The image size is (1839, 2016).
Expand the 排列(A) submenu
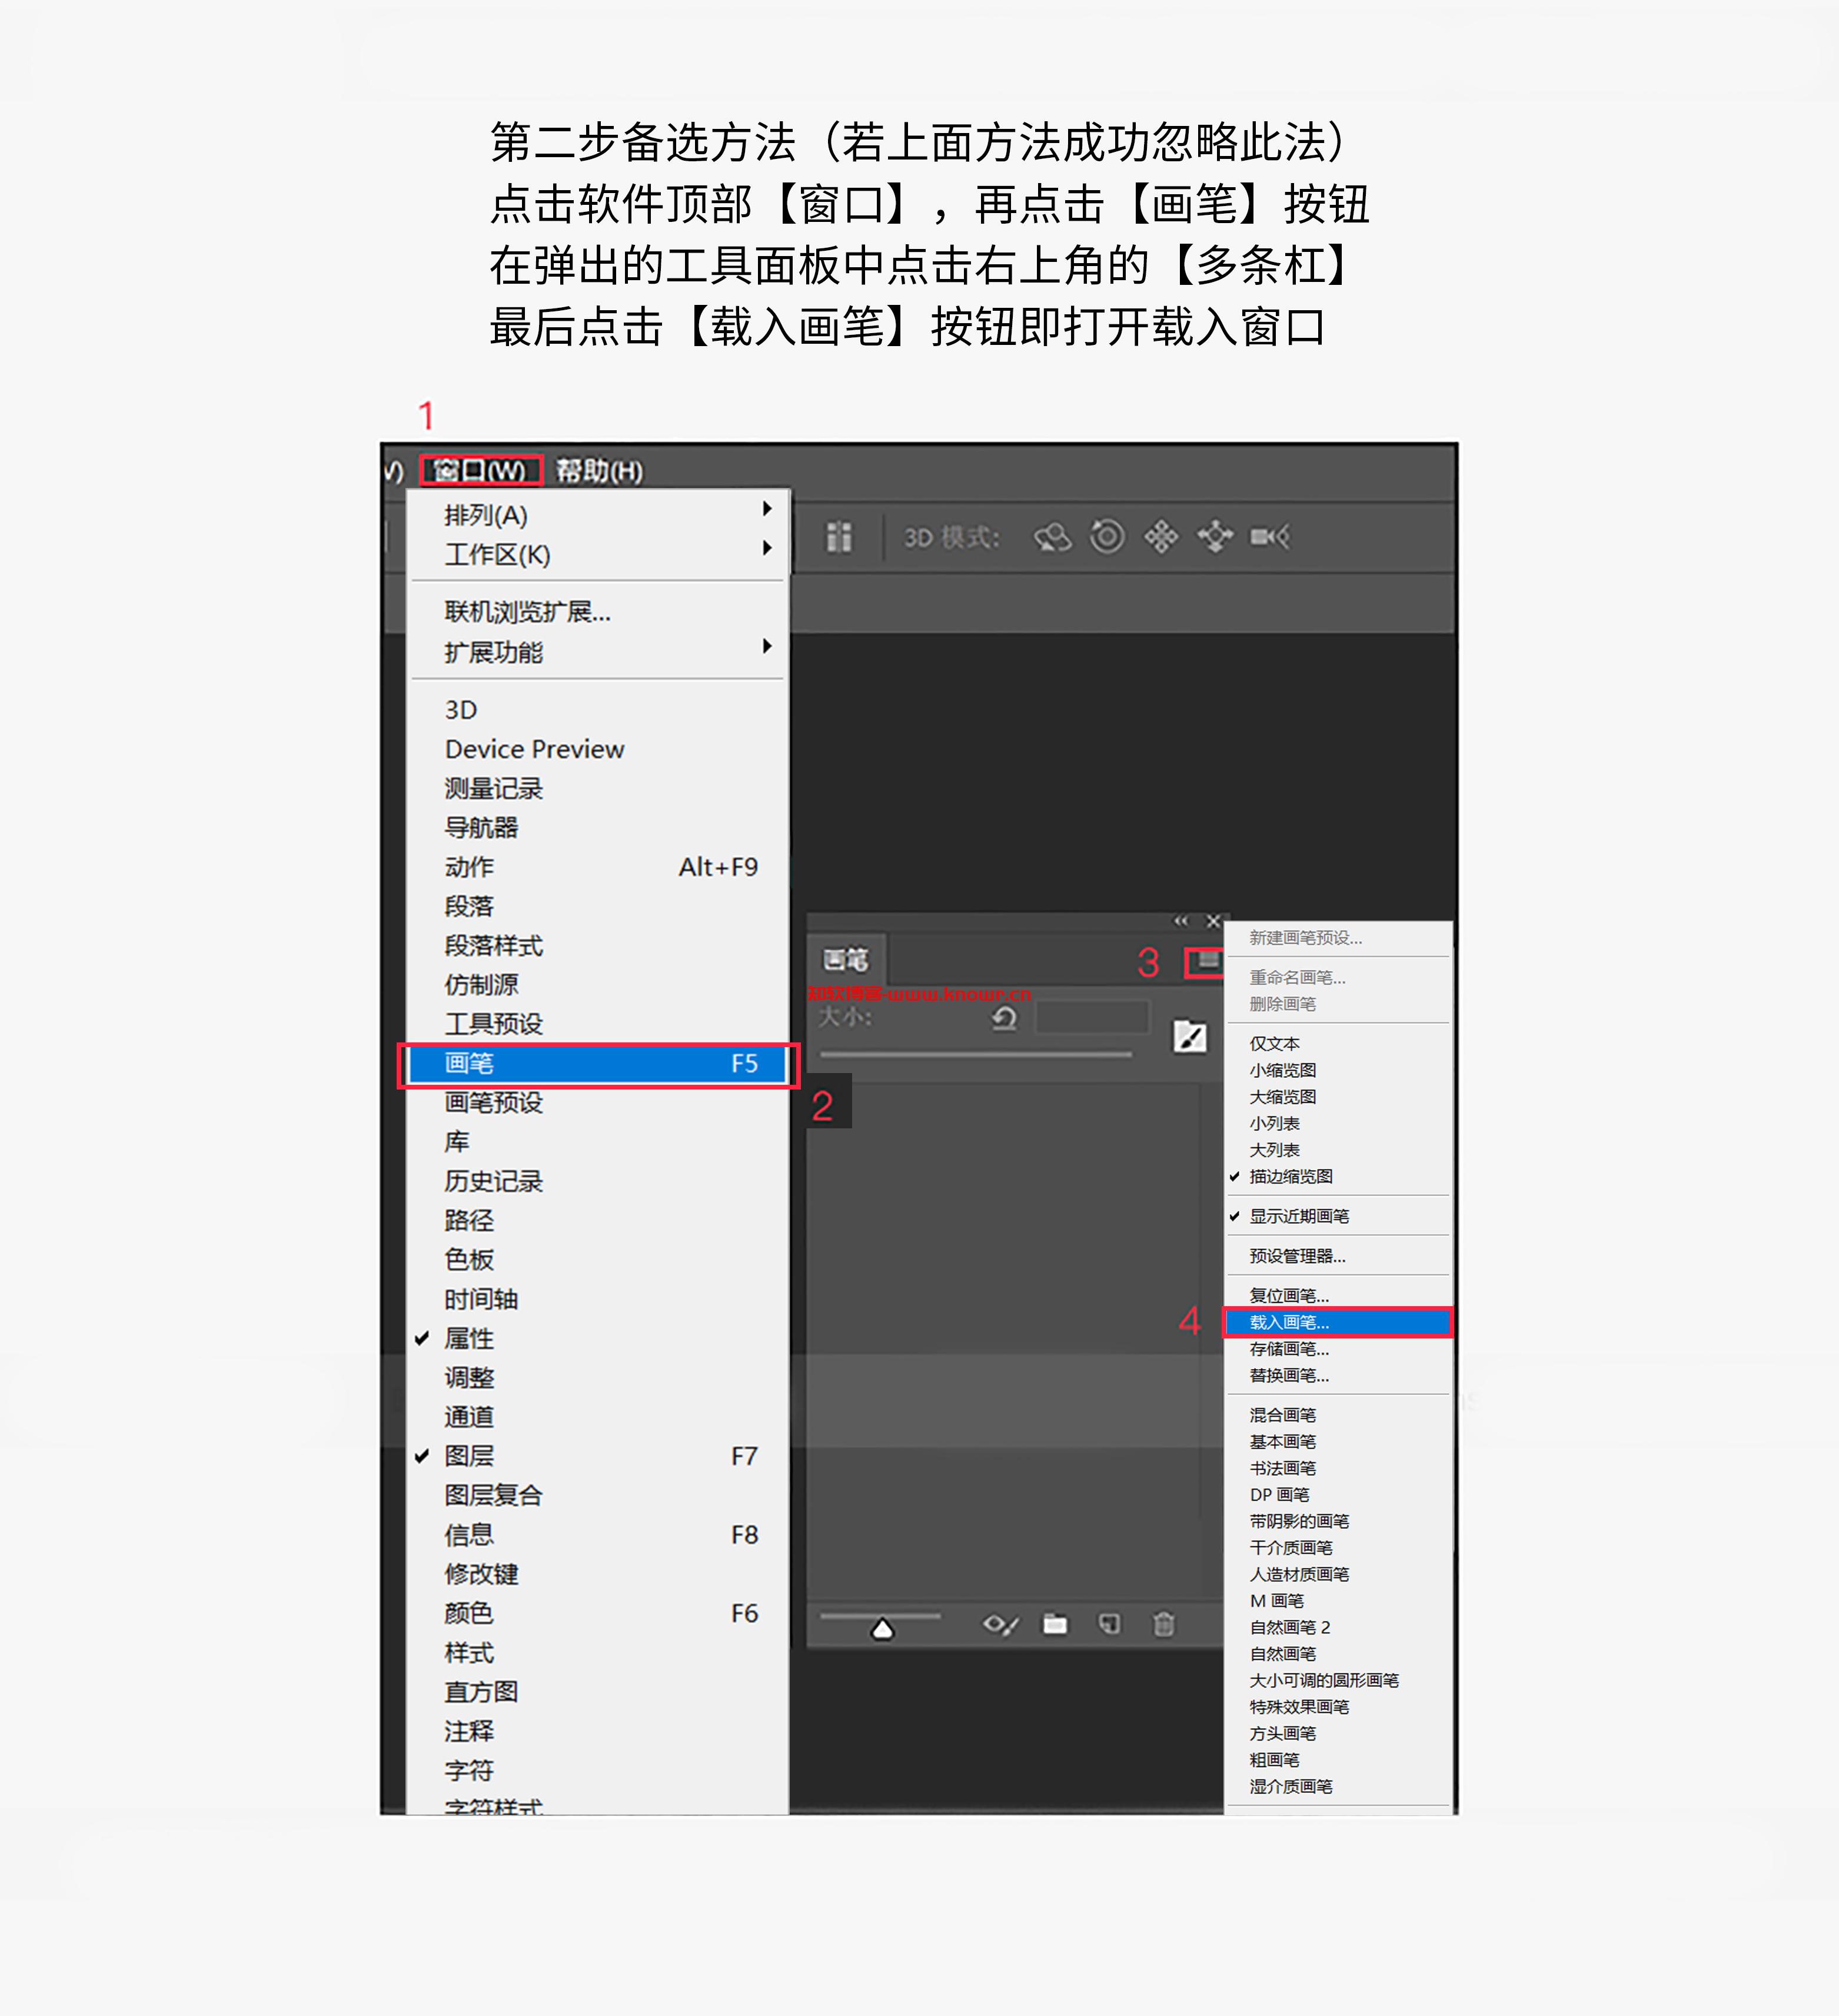click(598, 515)
